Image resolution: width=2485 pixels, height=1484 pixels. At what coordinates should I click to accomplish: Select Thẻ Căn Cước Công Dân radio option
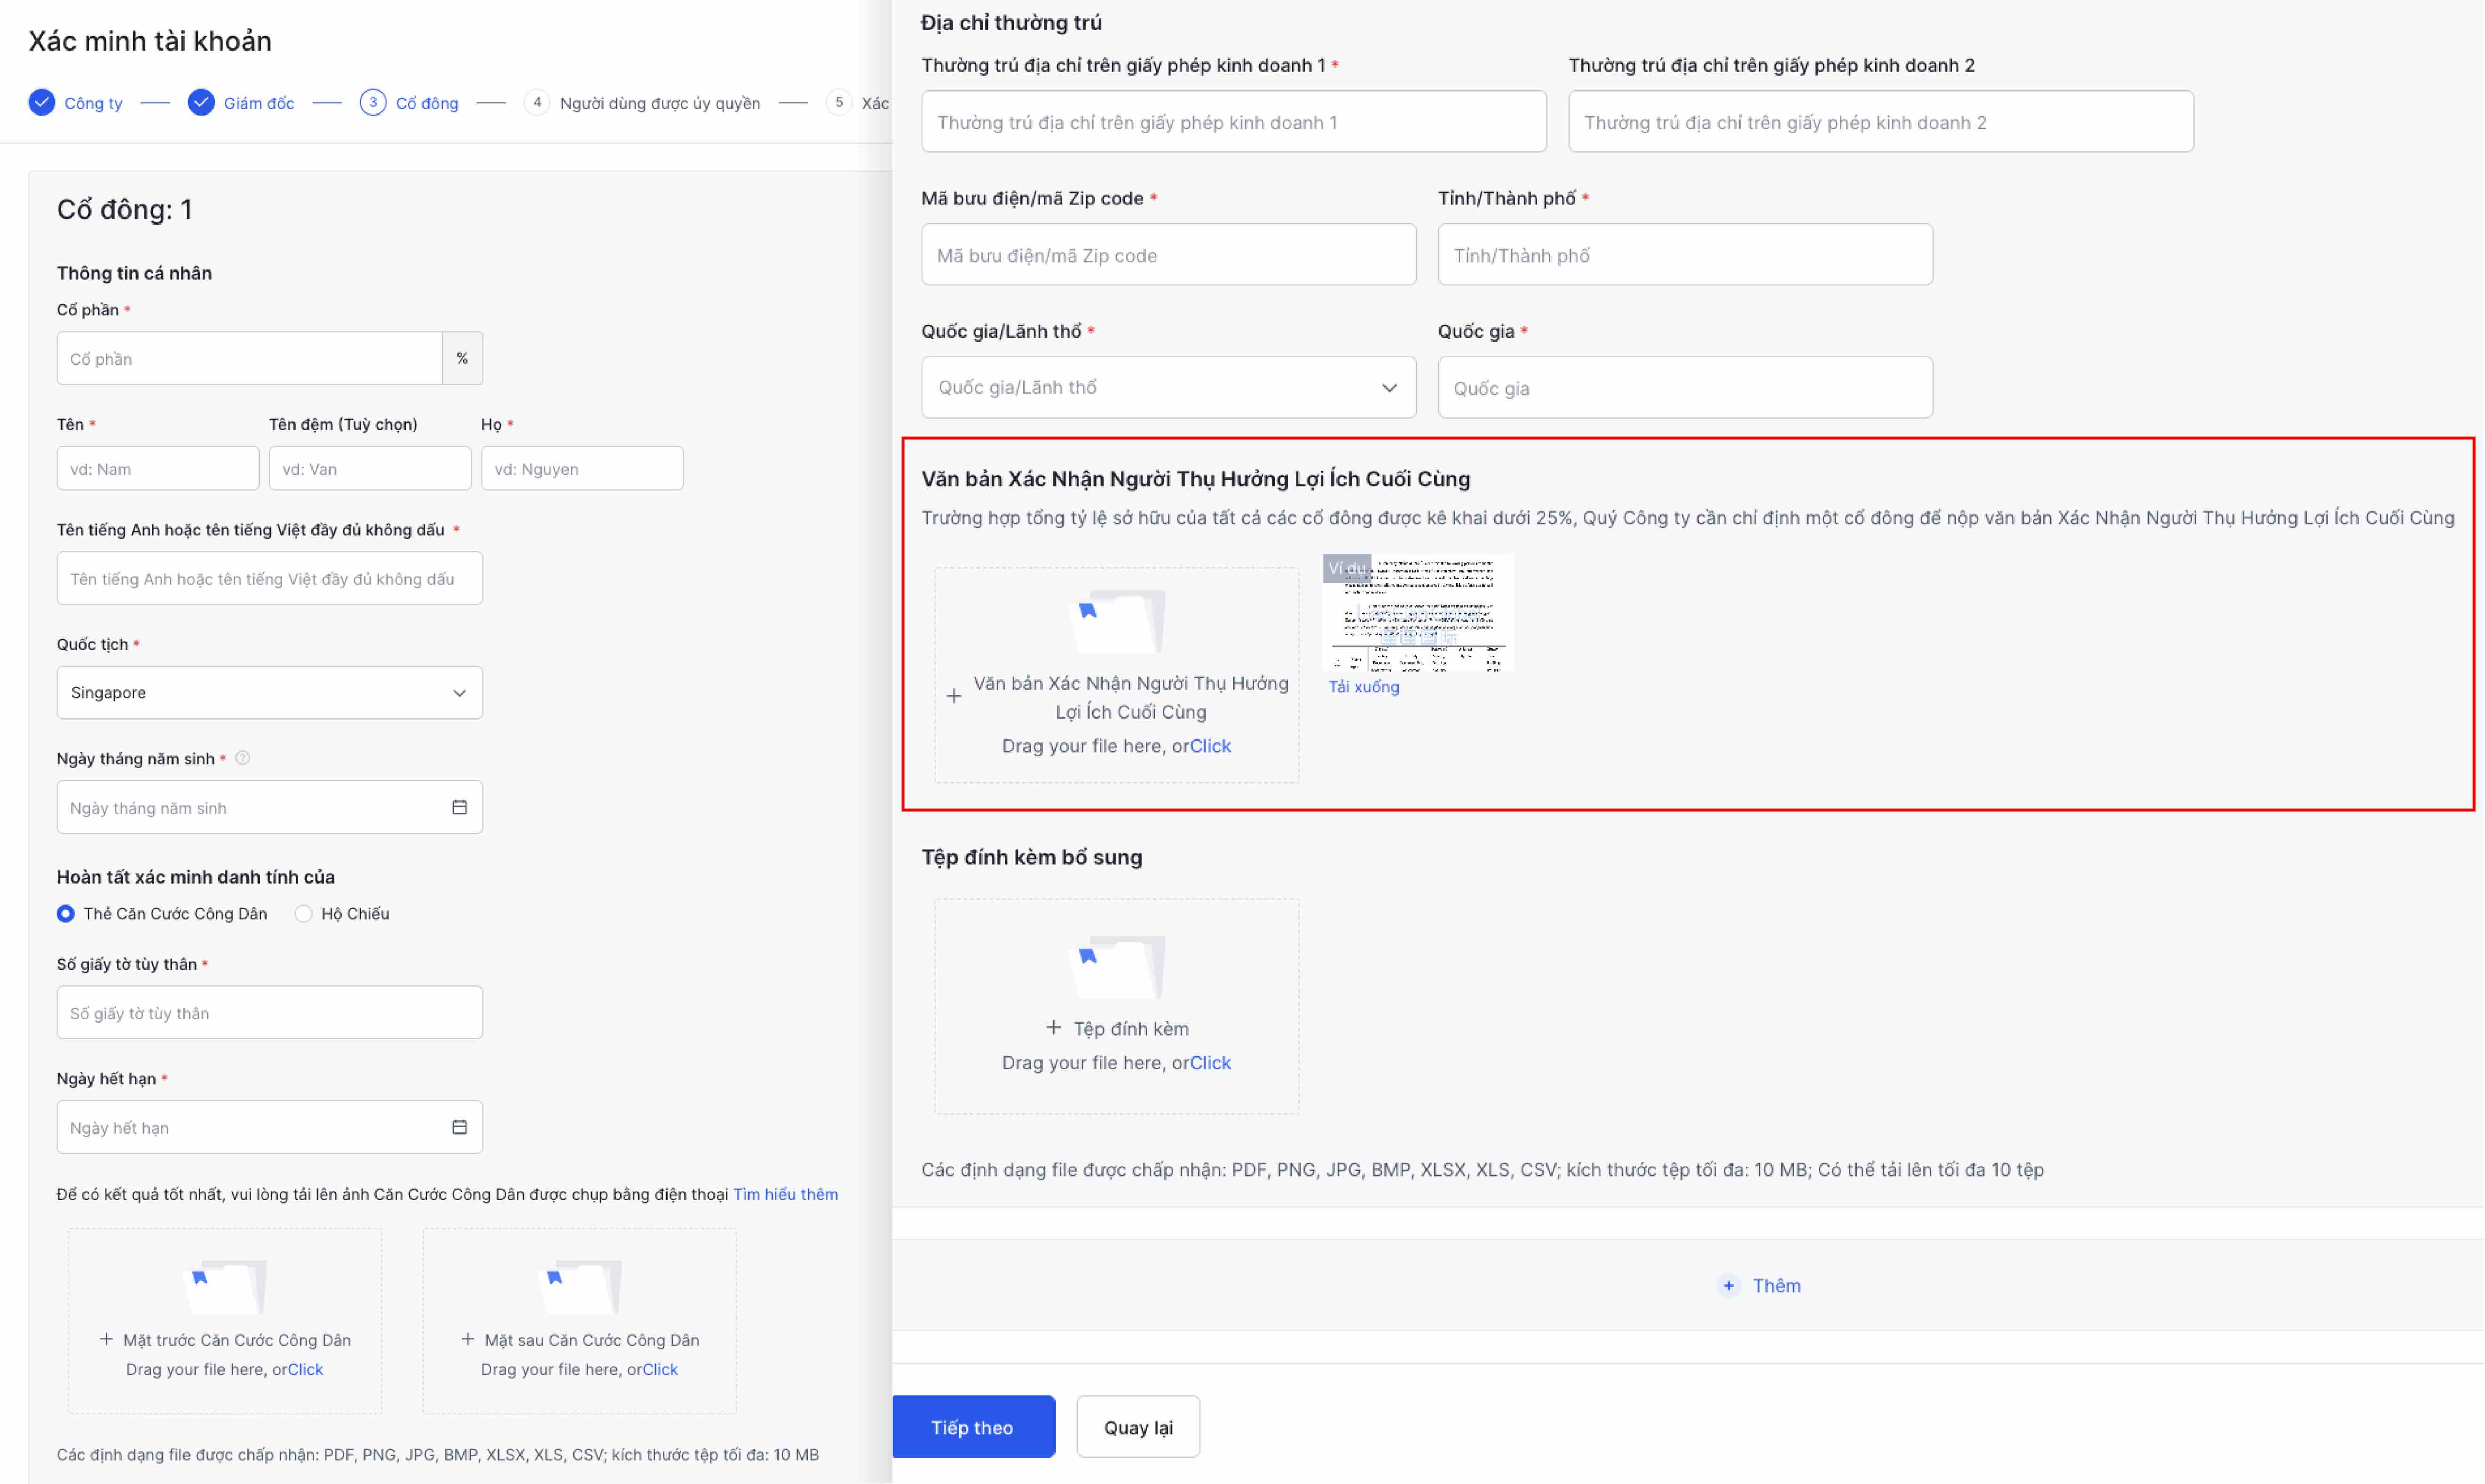pyautogui.click(x=66, y=913)
